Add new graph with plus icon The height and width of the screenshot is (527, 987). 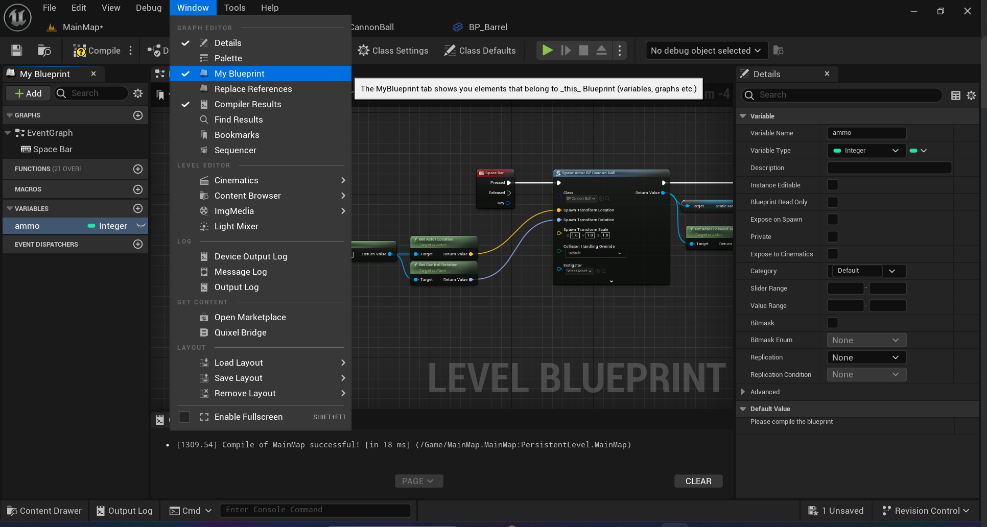coord(138,115)
